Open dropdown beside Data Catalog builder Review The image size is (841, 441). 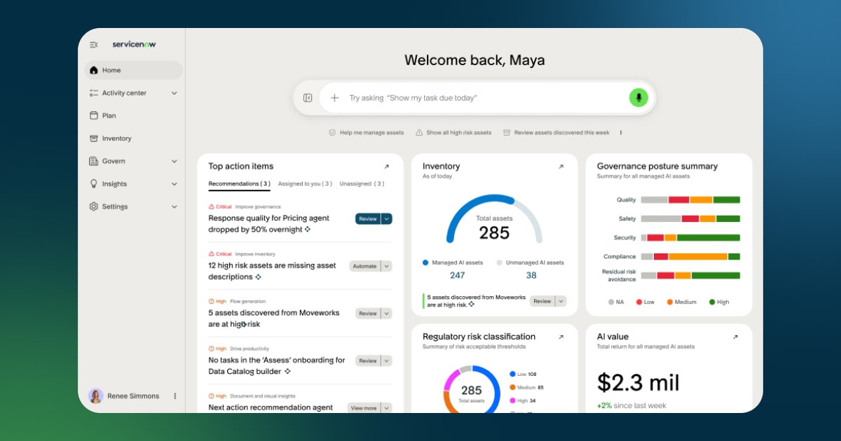click(x=387, y=360)
